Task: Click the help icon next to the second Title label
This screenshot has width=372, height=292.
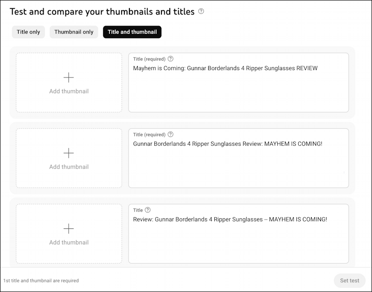Action: pos(170,134)
